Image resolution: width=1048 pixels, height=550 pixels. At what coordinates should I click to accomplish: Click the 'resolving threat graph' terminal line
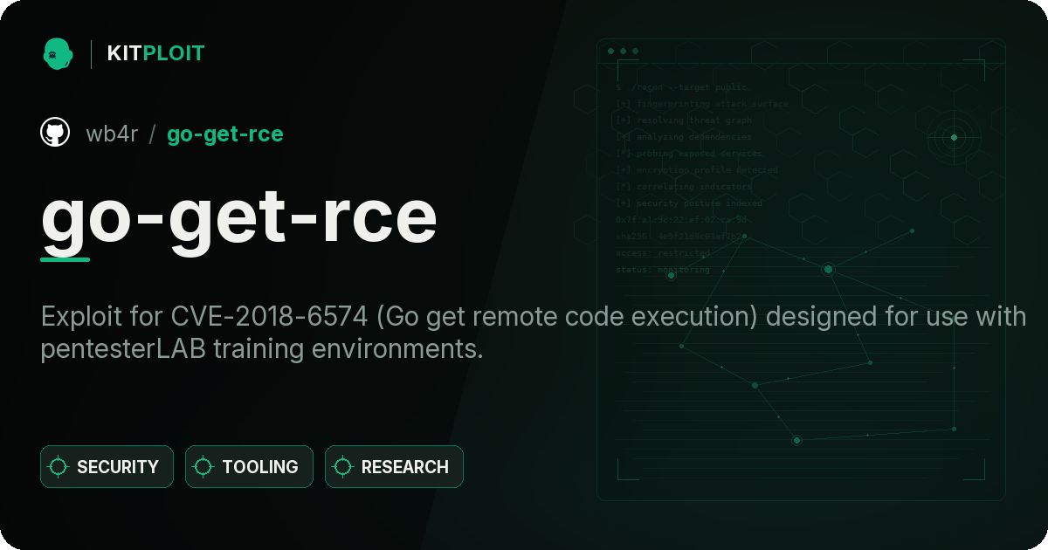click(684, 120)
